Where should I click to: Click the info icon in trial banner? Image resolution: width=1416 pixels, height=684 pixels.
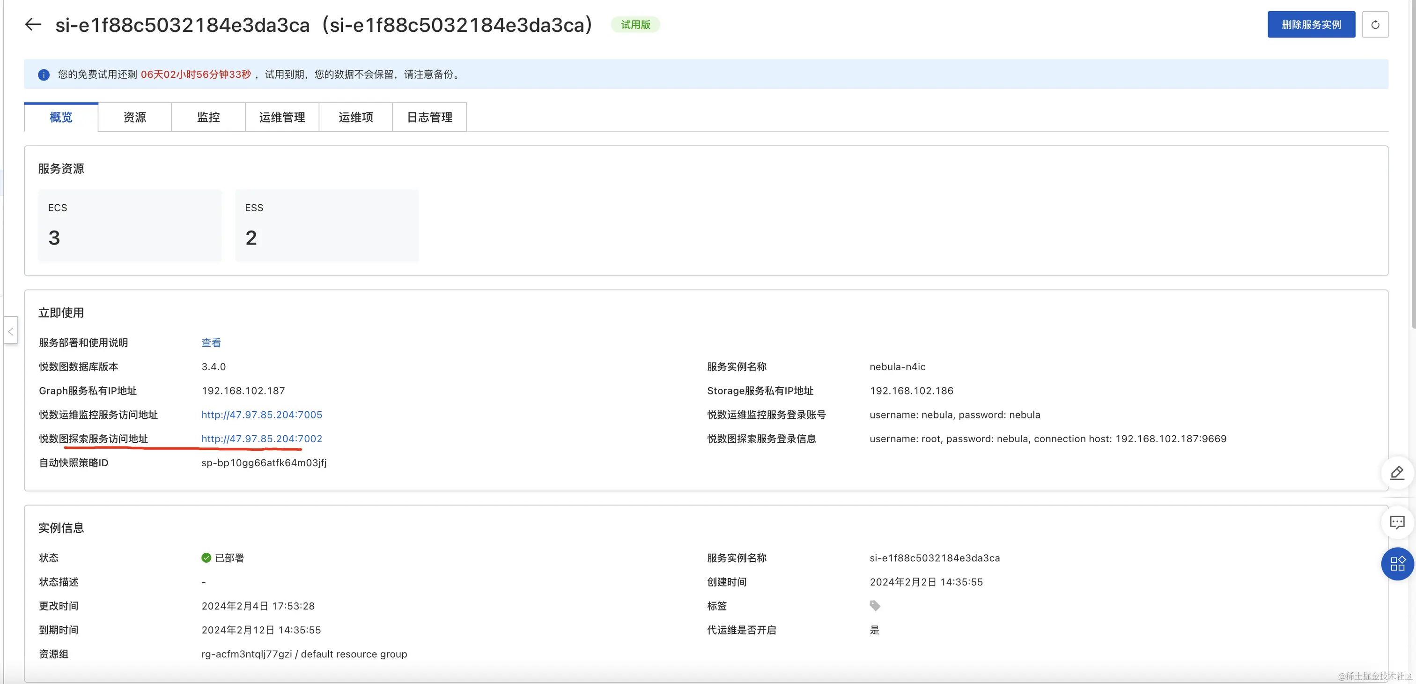(44, 75)
